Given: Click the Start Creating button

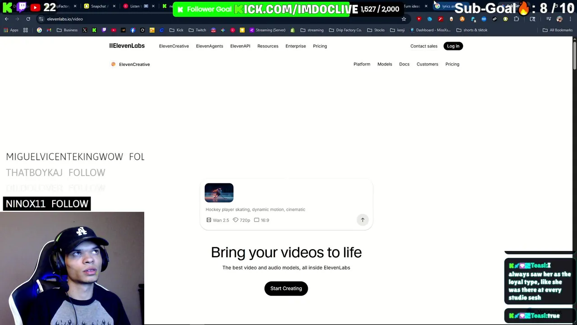Looking at the screenshot, I should [x=286, y=288].
